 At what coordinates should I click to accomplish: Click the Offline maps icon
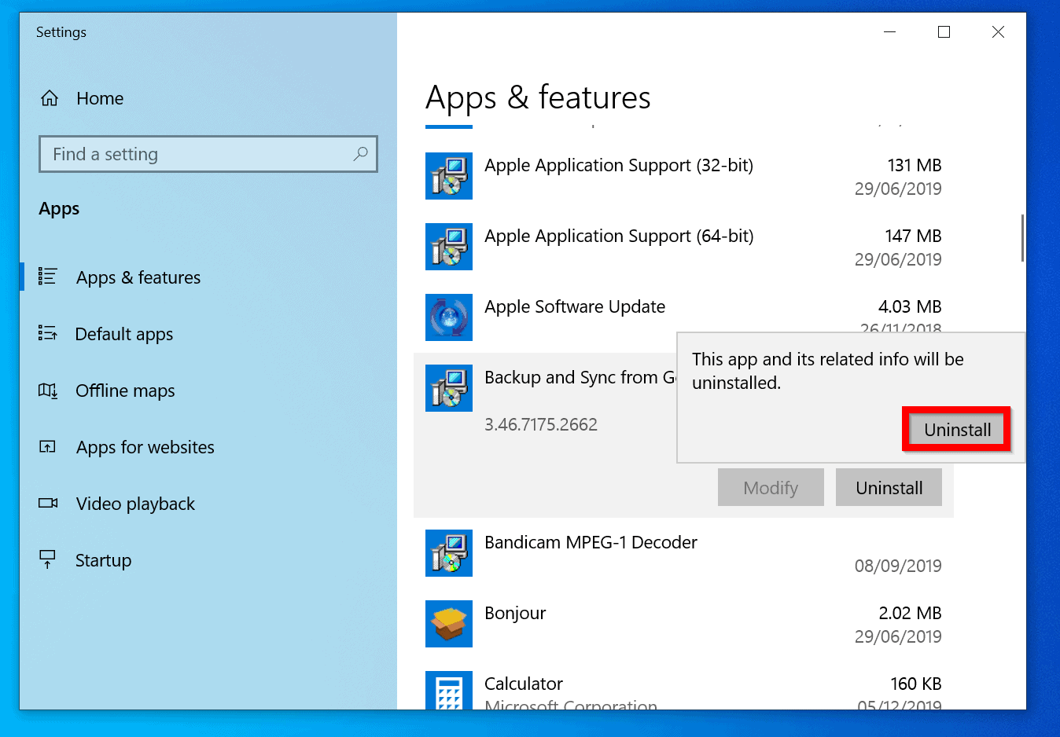click(x=48, y=390)
